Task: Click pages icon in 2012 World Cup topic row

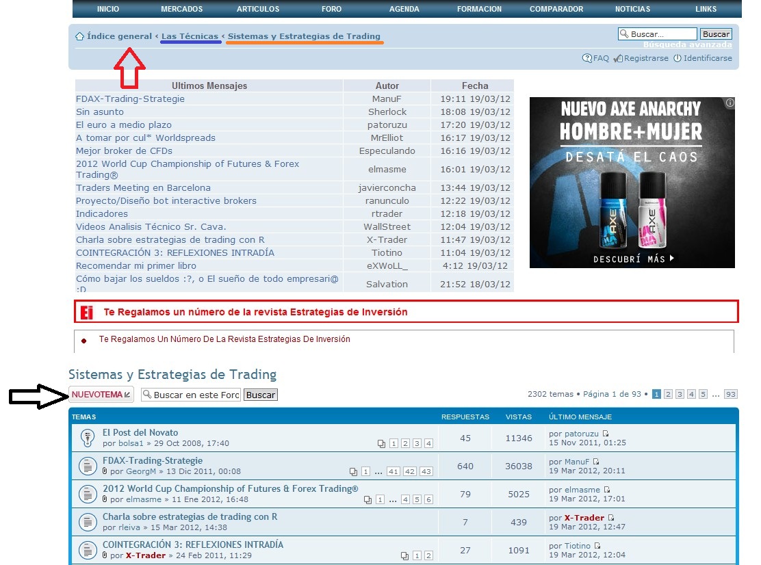Action: coord(368,500)
